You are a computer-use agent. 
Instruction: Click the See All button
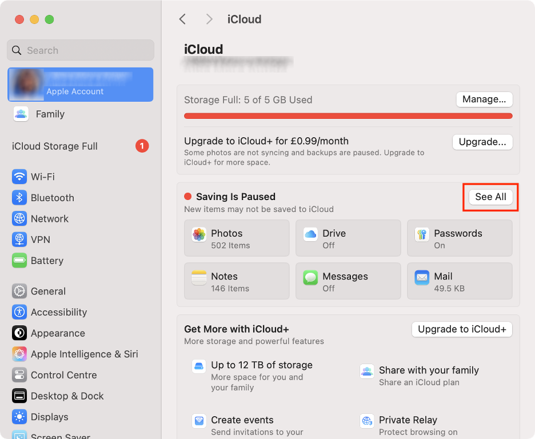tap(490, 197)
